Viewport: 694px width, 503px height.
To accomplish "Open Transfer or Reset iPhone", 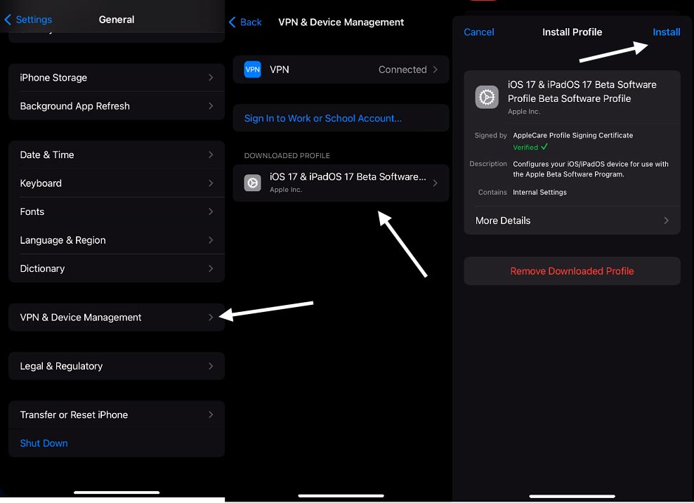I will pos(117,414).
